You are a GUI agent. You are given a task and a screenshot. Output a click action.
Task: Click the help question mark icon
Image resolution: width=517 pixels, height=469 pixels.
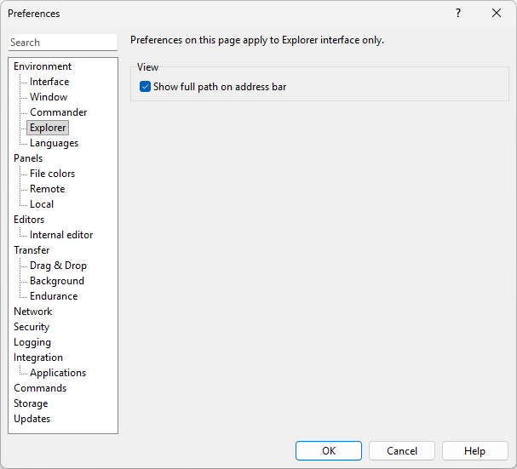457,13
